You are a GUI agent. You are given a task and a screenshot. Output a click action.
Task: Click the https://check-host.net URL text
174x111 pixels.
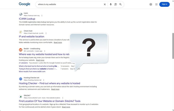click(x=34, y=33)
